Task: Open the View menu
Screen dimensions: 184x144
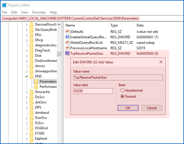Action: (x=24, y=12)
